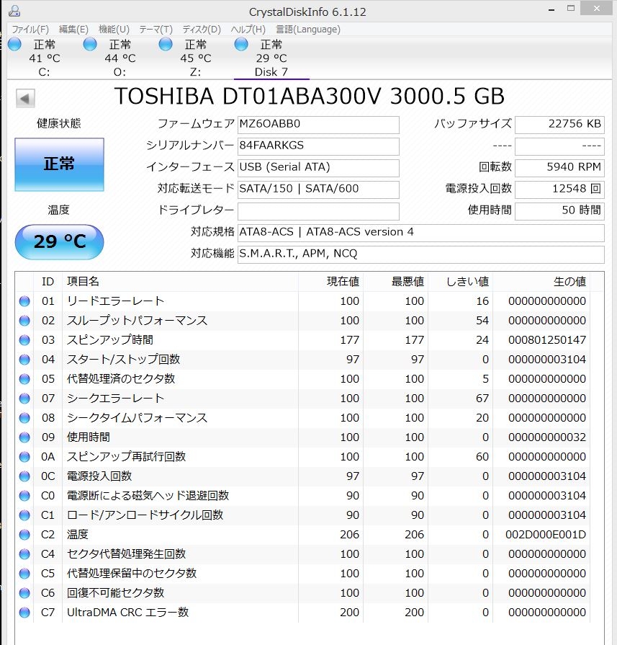This screenshot has height=645, width=617.
Task: Select the リードエラーレート row name
Action: point(115,301)
